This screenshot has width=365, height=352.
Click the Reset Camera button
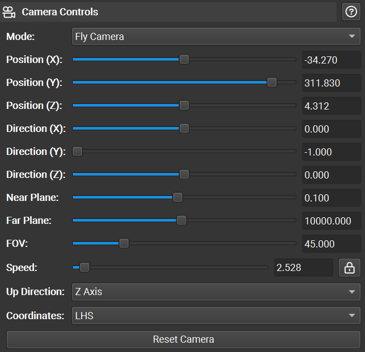pyautogui.click(x=184, y=339)
